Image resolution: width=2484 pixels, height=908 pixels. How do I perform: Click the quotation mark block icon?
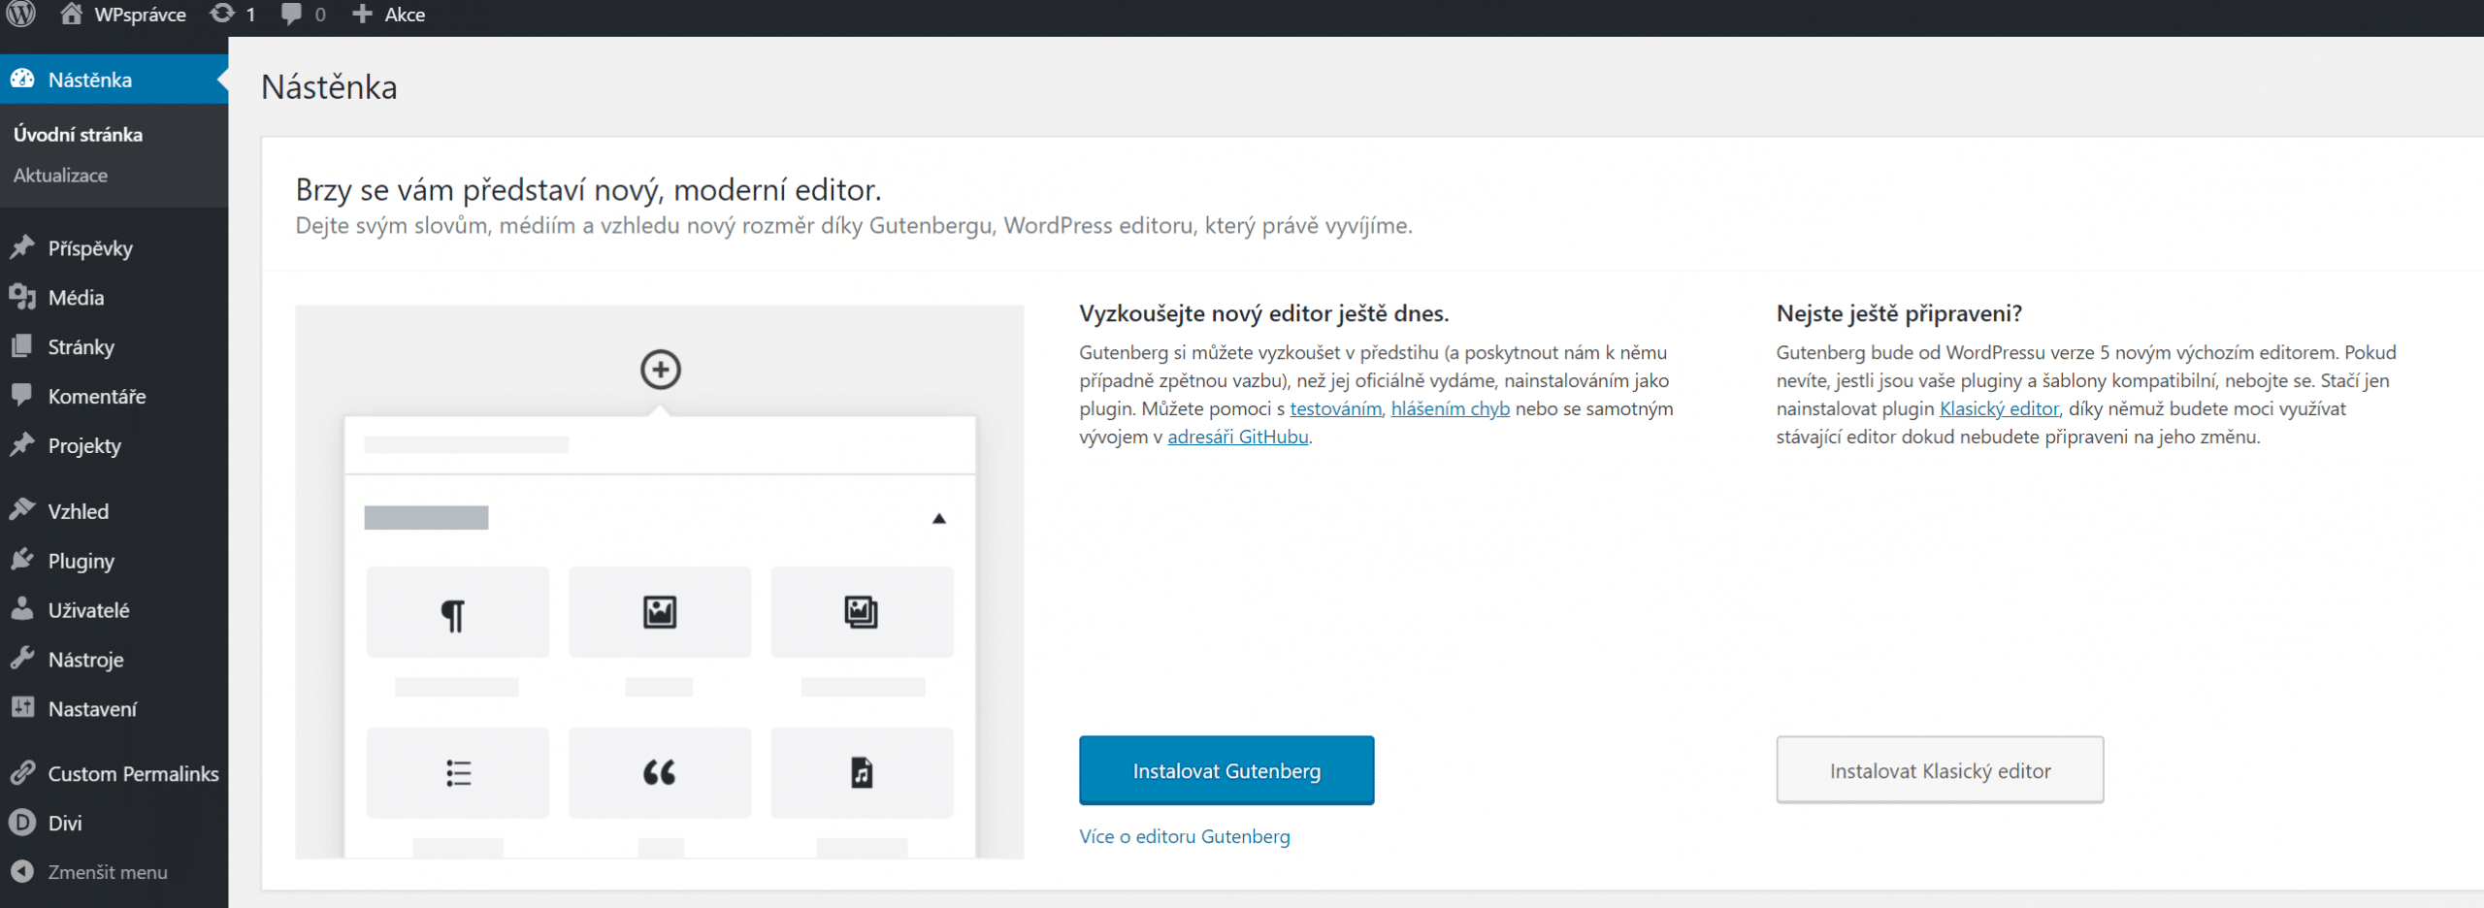click(660, 773)
